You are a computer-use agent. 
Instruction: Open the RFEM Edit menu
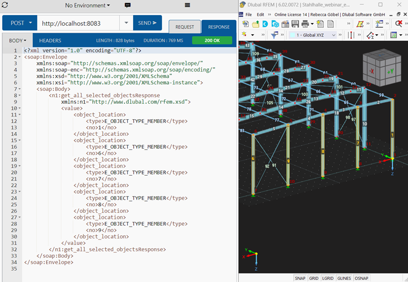(260, 15)
